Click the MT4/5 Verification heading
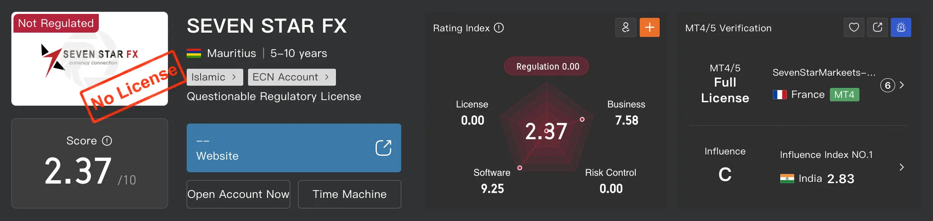933x221 pixels. click(x=728, y=28)
